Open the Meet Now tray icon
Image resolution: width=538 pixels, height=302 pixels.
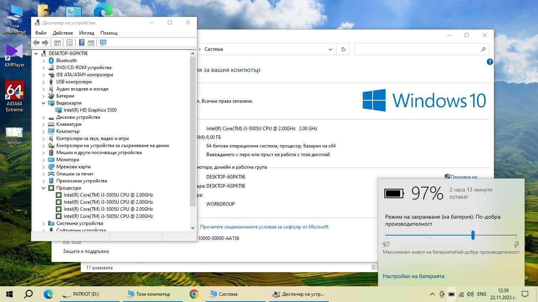[442, 294]
